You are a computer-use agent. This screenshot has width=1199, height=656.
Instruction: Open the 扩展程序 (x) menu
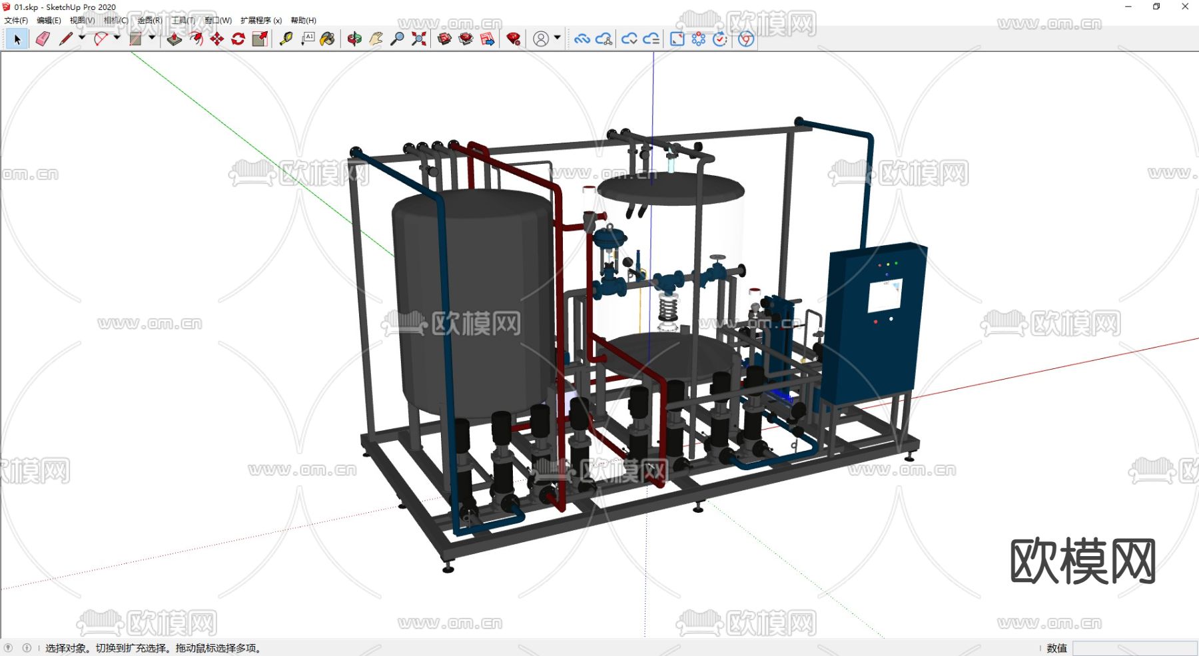coord(261,21)
